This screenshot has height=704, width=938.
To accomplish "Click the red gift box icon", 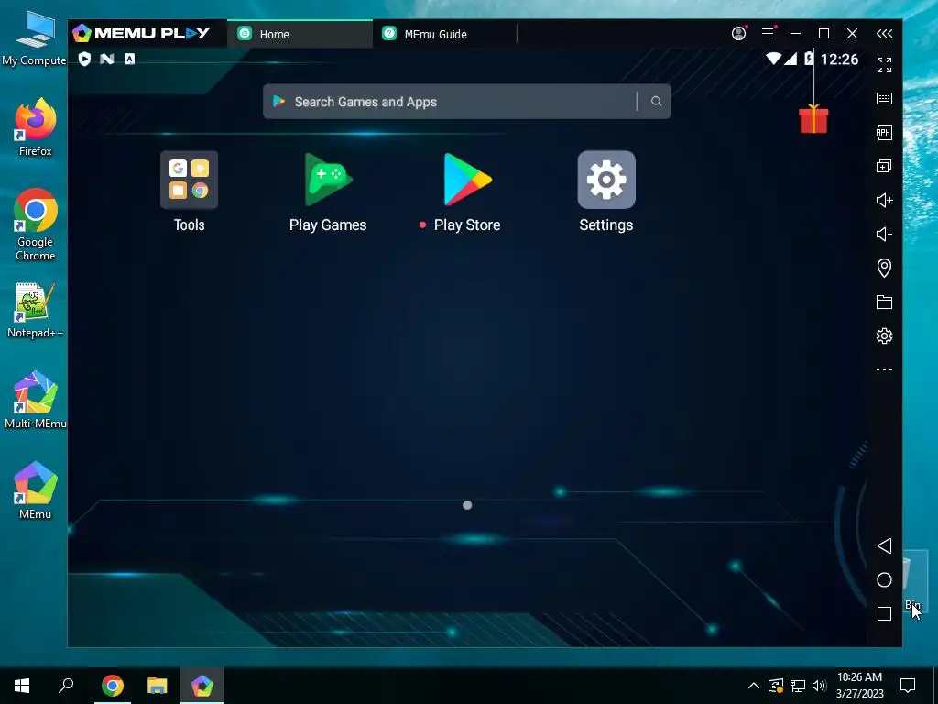I will click(813, 118).
